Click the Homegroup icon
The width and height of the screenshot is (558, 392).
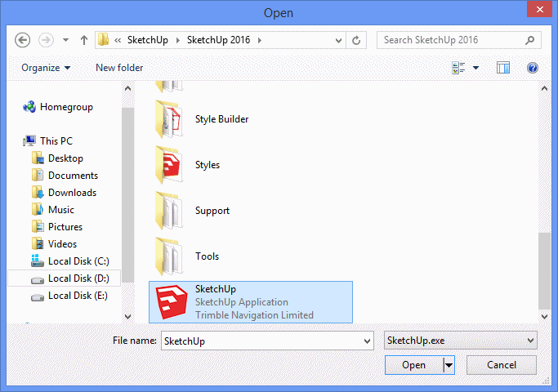[29, 107]
